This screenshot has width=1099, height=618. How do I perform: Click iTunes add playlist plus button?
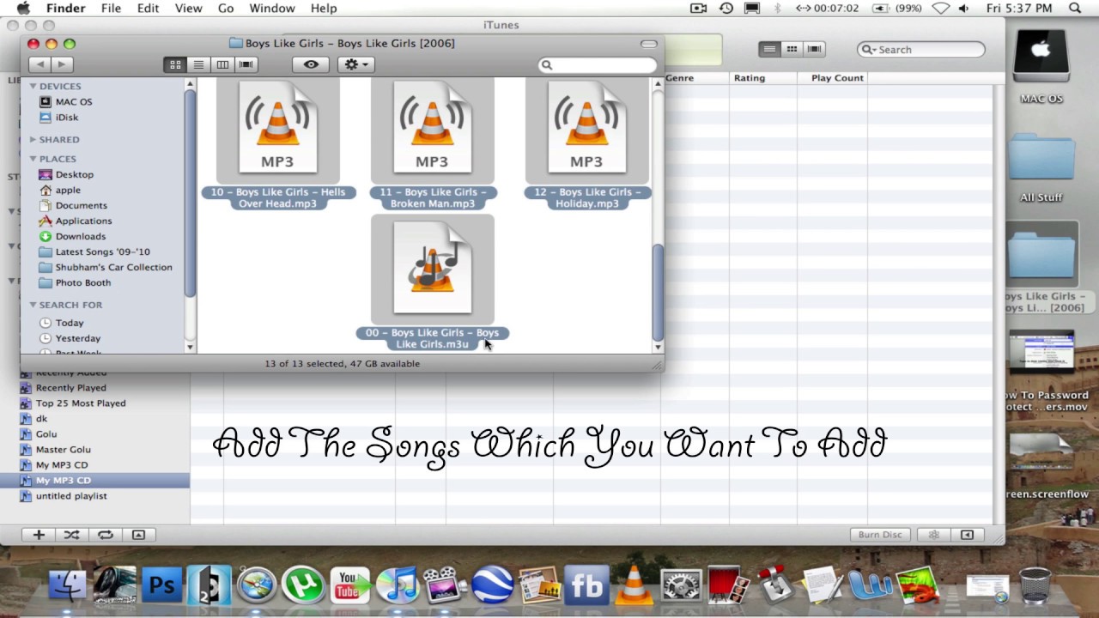39,535
